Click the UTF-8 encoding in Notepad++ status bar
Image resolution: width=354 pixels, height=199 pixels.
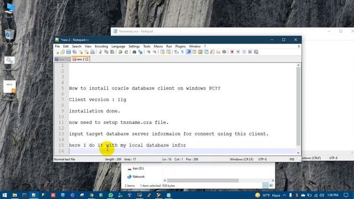point(262,159)
